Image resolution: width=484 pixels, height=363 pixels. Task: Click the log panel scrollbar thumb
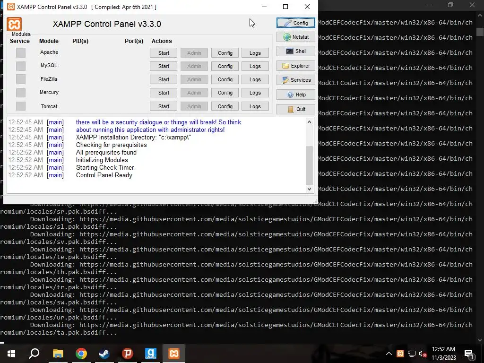point(309,165)
